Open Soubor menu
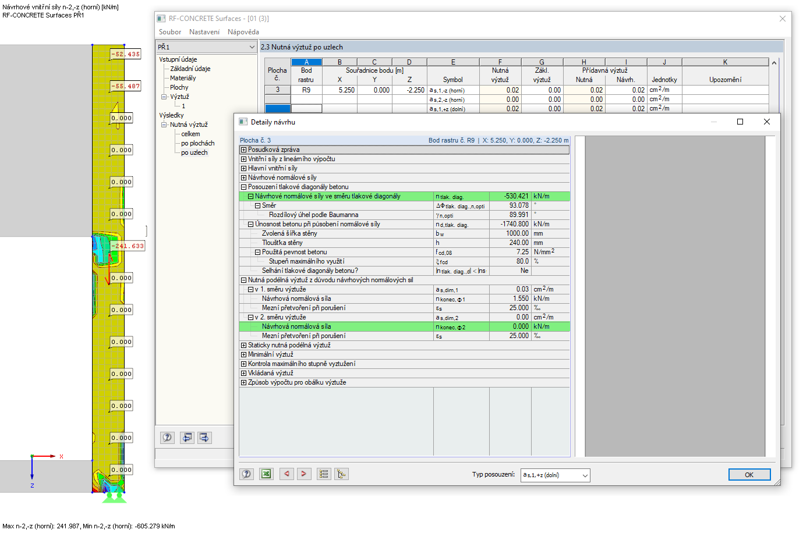The width and height of the screenshot is (810, 533). click(x=170, y=32)
